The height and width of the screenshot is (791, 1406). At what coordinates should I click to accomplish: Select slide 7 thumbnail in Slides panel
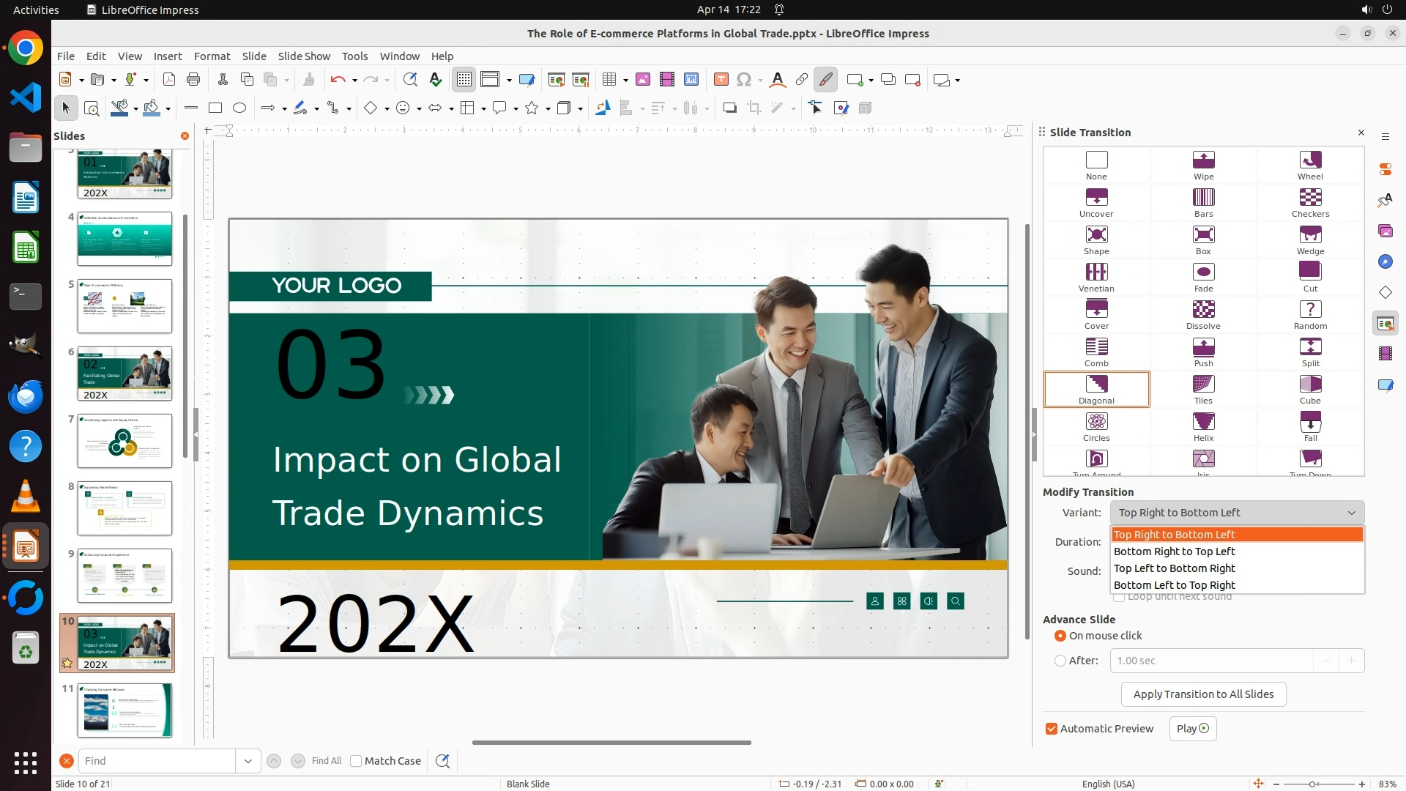pos(124,441)
